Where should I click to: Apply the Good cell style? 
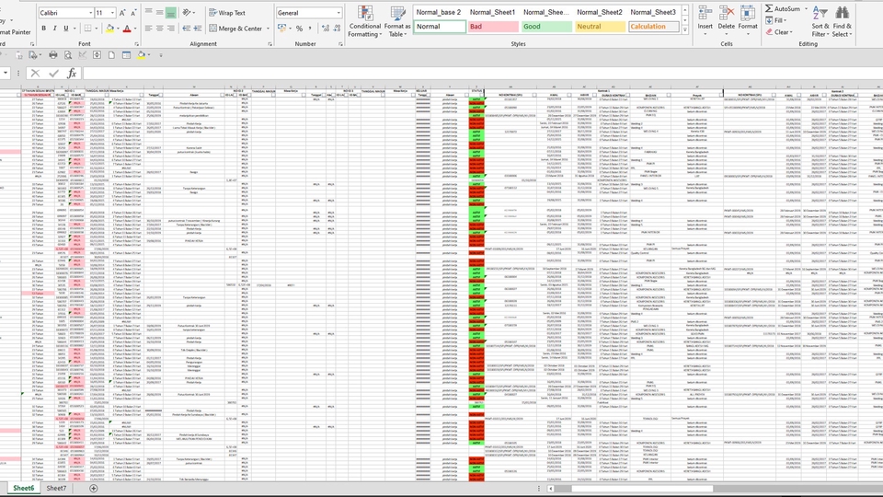pyautogui.click(x=545, y=27)
